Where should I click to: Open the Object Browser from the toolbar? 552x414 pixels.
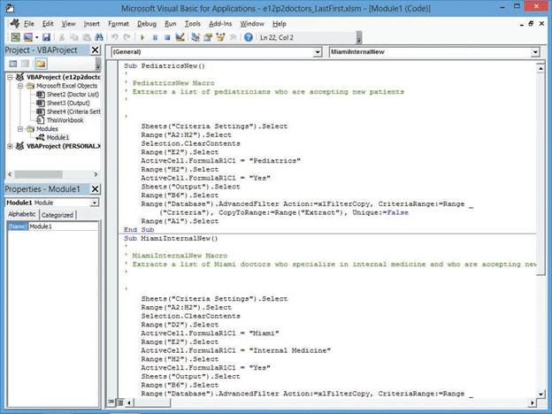coord(219,37)
